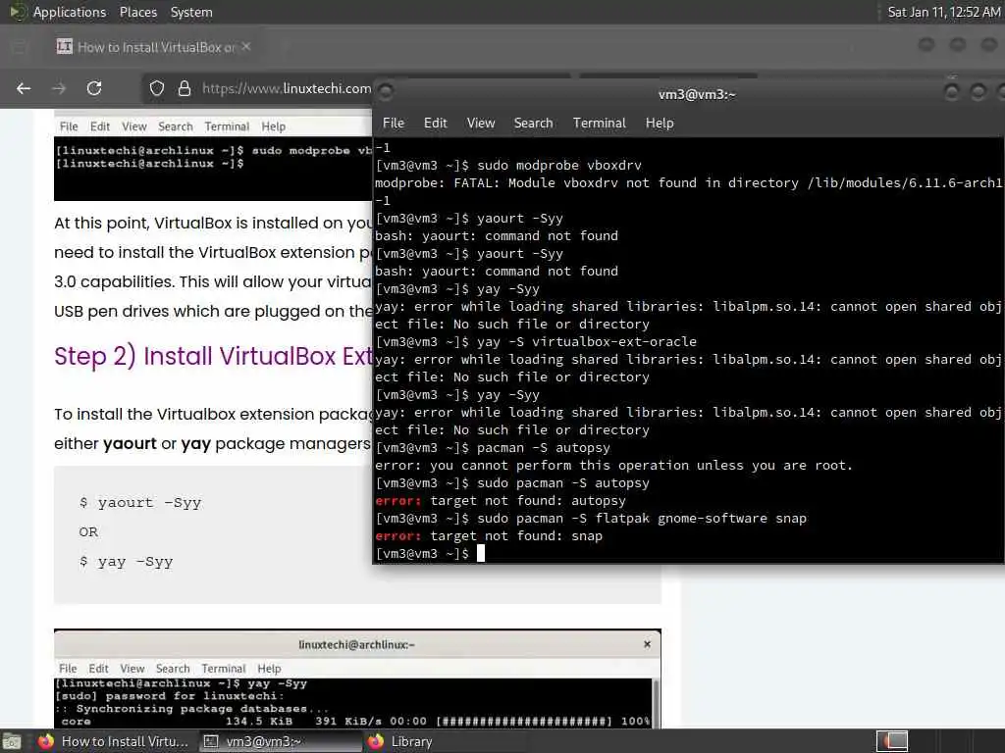
Task: Click the tracking protection shield icon
Action: click(x=157, y=88)
